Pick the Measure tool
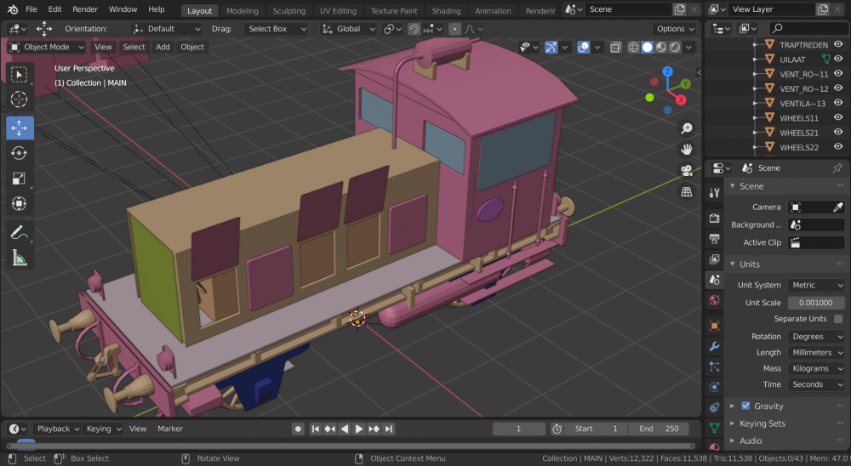This screenshot has width=851, height=466. [x=20, y=258]
